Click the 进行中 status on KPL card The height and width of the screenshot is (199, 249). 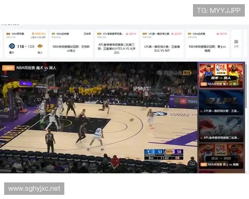(131, 34)
